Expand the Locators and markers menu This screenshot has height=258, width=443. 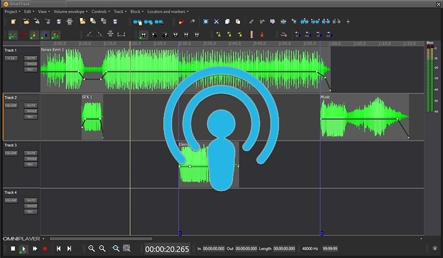pos(168,12)
